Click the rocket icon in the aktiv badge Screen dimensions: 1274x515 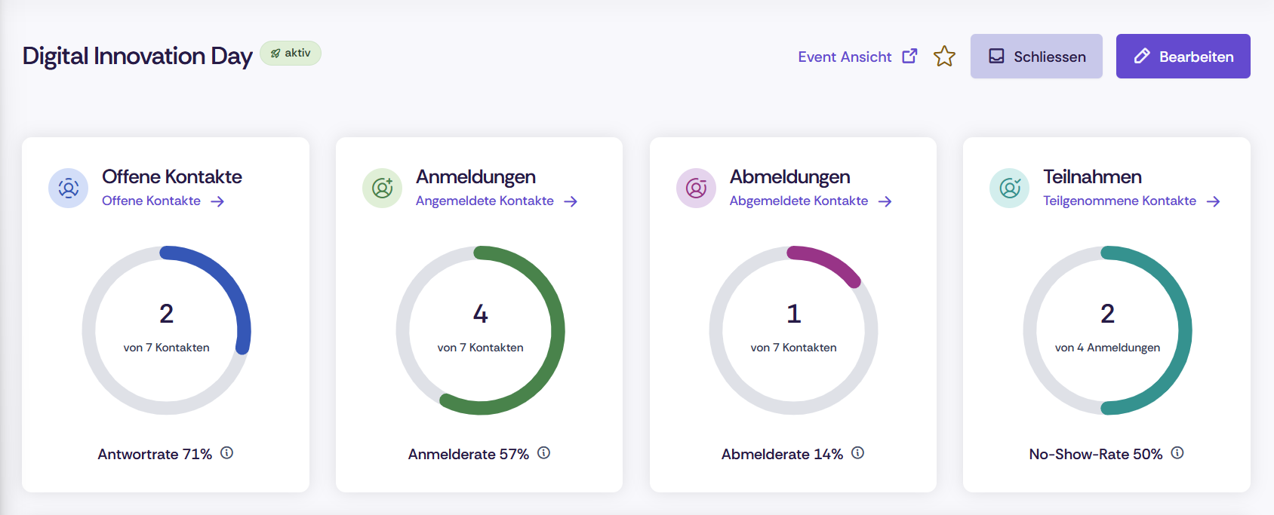tap(275, 53)
